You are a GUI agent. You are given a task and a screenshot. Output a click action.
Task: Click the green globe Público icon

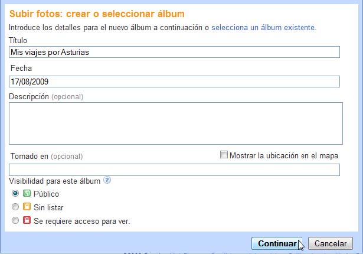pos(27,193)
